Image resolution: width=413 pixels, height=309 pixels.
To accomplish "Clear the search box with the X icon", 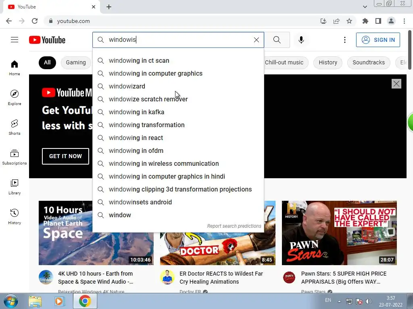I will pyautogui.click(x=256, y=40).
